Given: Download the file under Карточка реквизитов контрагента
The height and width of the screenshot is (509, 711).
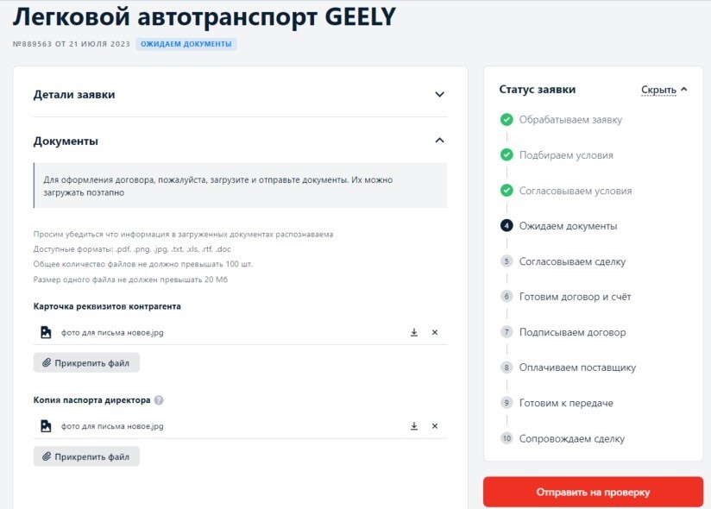Looking at the screenshot, I should [414, 332].
